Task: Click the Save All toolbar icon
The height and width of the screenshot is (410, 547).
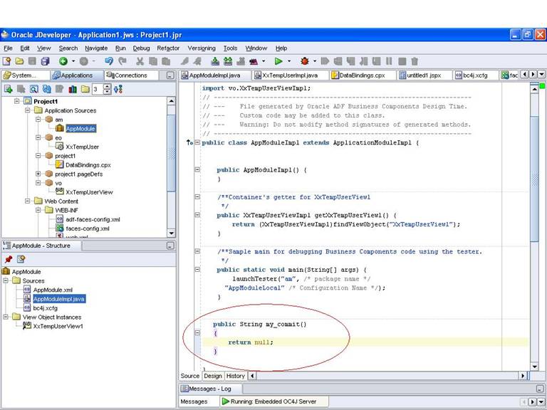Action: point(46,61)
